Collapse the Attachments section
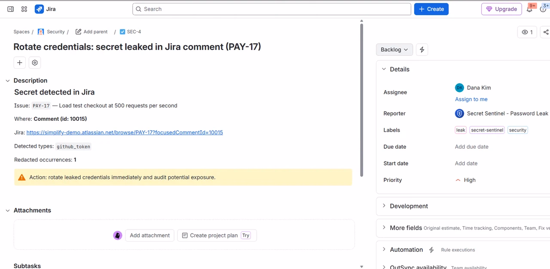Image resolution: width=550 pixels, height=269 pixels. (x=8, y=211)
